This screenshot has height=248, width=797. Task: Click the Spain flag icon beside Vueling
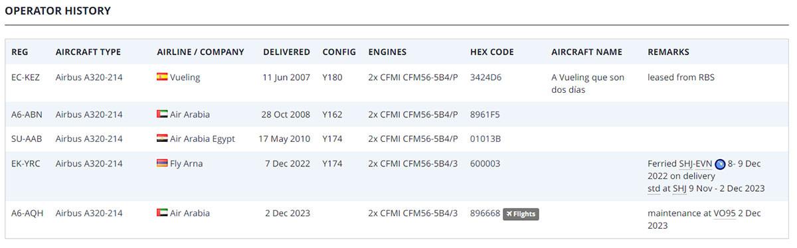coord(162,77)
